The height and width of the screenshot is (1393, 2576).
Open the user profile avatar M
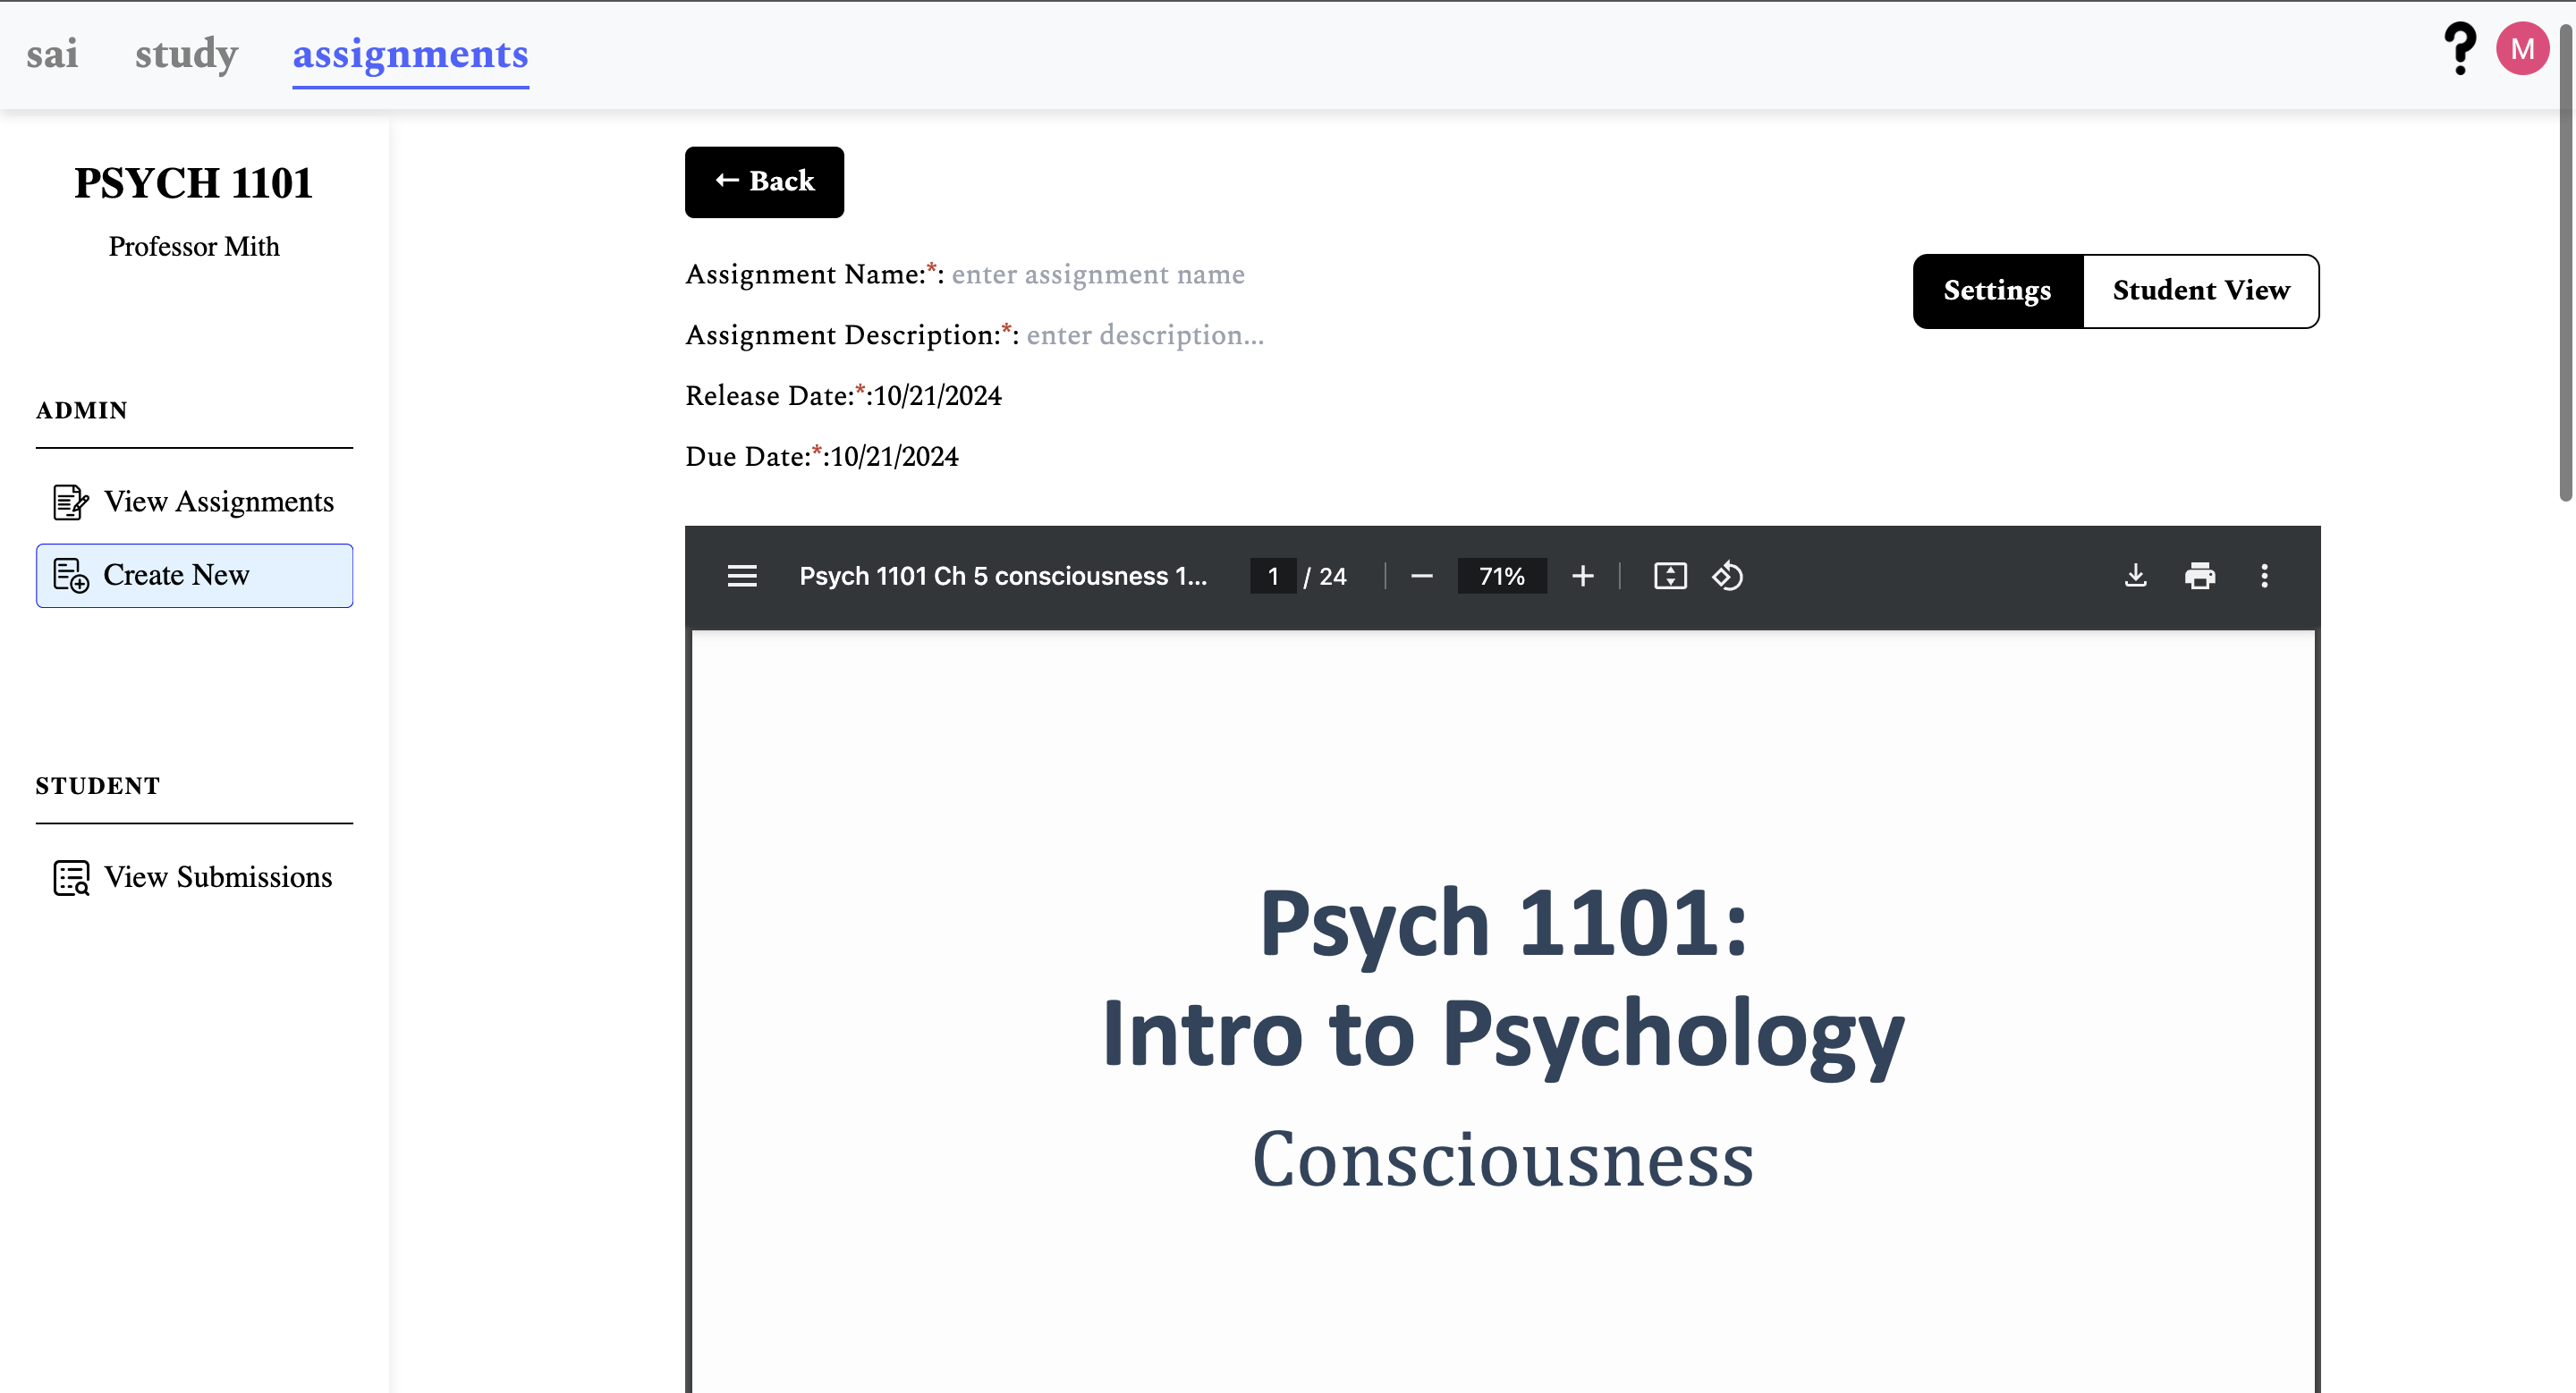[x=2521, y=48]
